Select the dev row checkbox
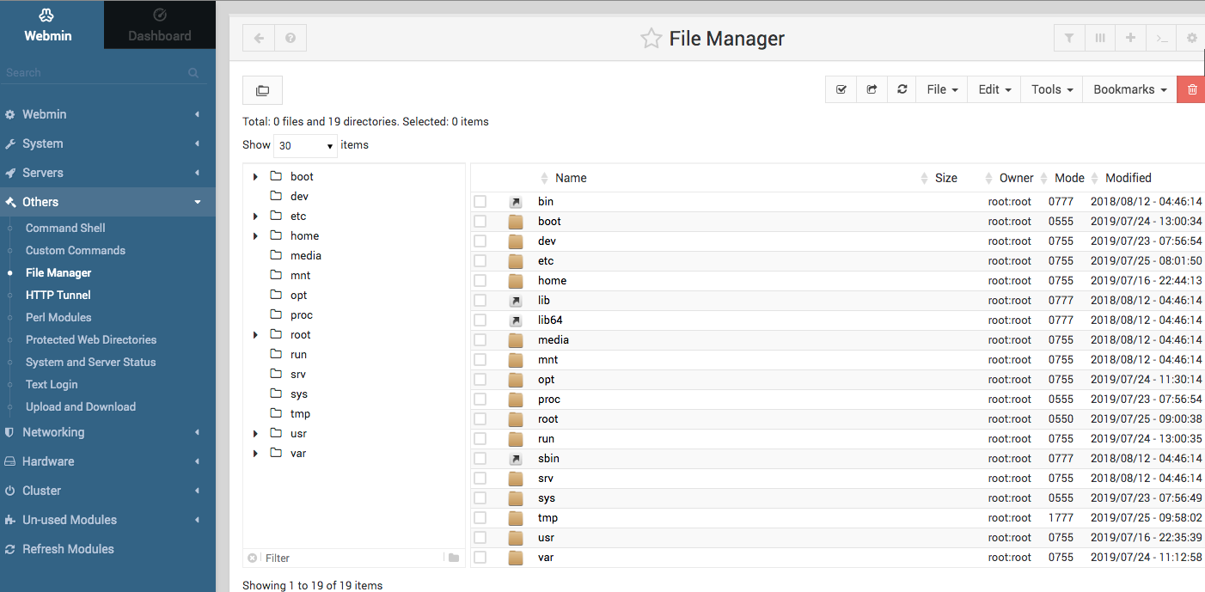 [480, 241]
